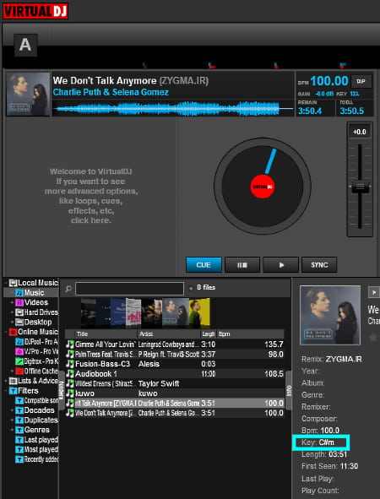Sort by Bpm column header

point(251,334)
